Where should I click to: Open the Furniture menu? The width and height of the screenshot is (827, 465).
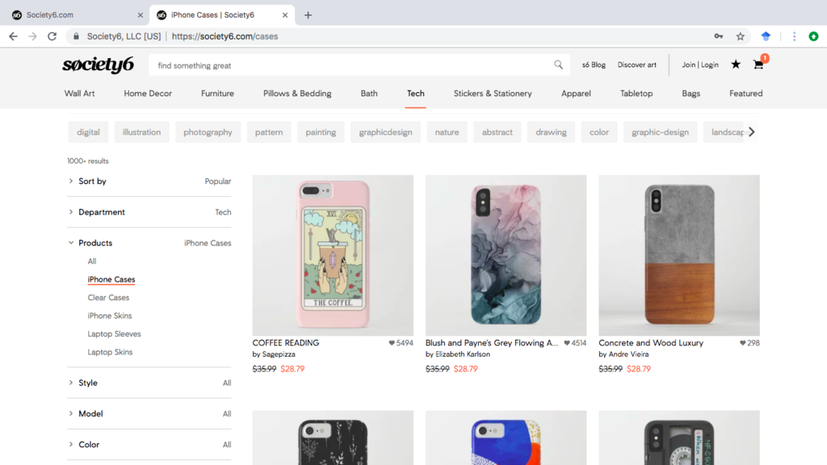(x=217, y=94)
